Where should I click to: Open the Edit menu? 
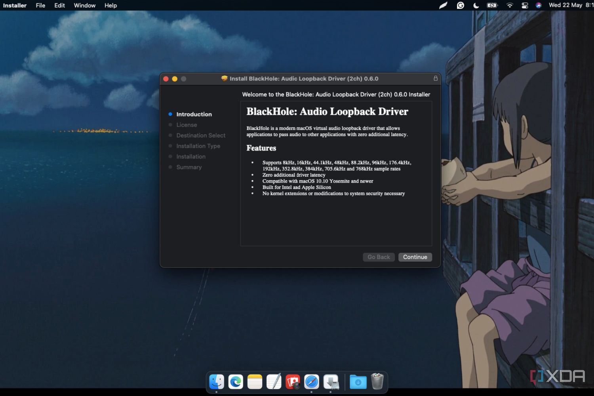(59, 6)
